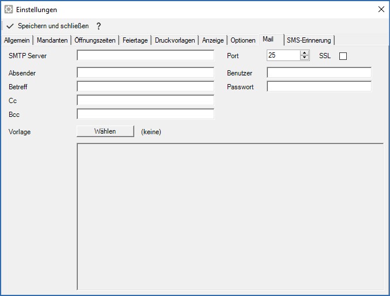Open the Druckvorlagen tab

(175, 40)
